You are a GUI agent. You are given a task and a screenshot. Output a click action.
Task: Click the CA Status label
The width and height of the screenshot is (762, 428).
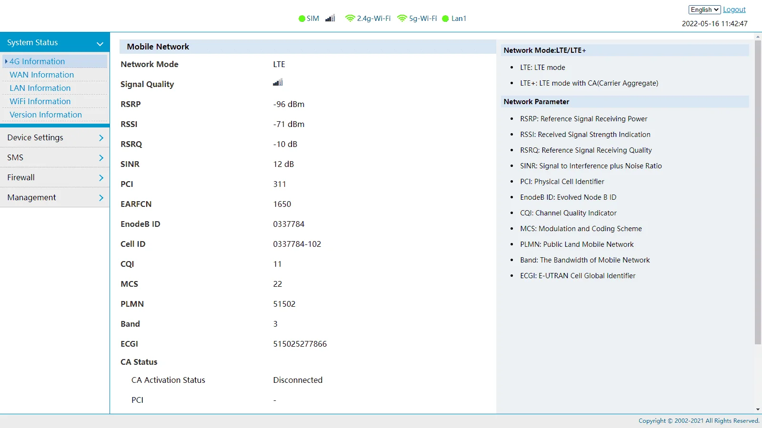pyautogui.click(x=139, y=362)
